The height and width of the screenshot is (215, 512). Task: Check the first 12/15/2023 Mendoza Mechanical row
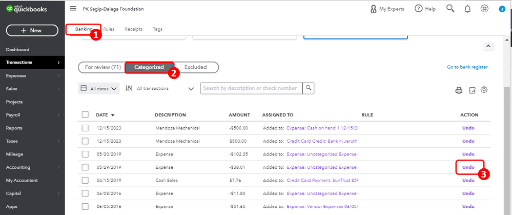pyautogui.click(x=85, y=128)
